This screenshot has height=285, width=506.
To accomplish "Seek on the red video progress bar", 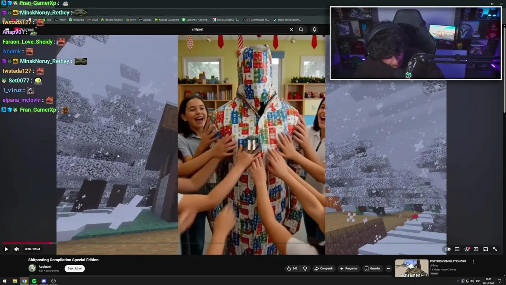I will point(251,243).
